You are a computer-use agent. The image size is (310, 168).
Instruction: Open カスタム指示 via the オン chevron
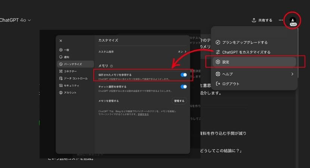tap(182, 52)
